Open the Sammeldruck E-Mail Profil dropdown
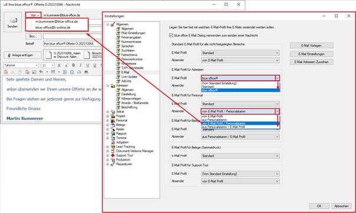Image resolution: width=356 pixels, height=213 pixels. click(240, 156)
